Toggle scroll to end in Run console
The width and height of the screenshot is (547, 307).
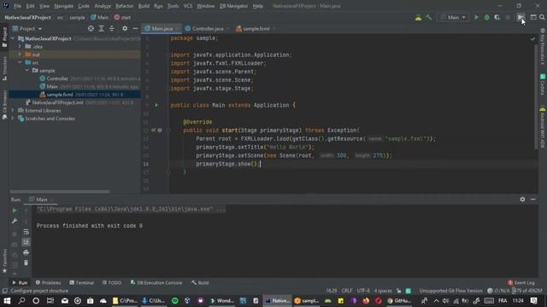tap(26, 242)
